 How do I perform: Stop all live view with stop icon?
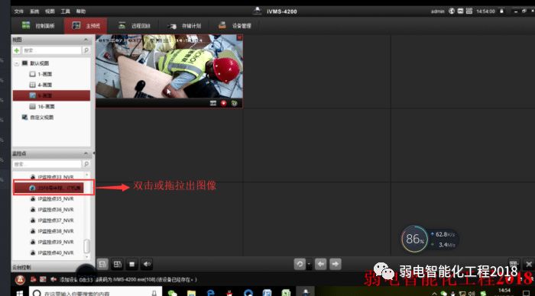132,264
